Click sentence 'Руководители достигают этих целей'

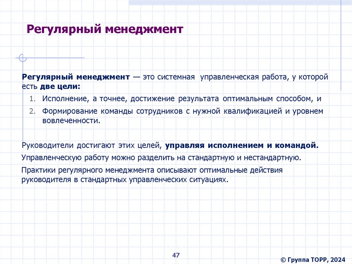(x=92, y=146)
